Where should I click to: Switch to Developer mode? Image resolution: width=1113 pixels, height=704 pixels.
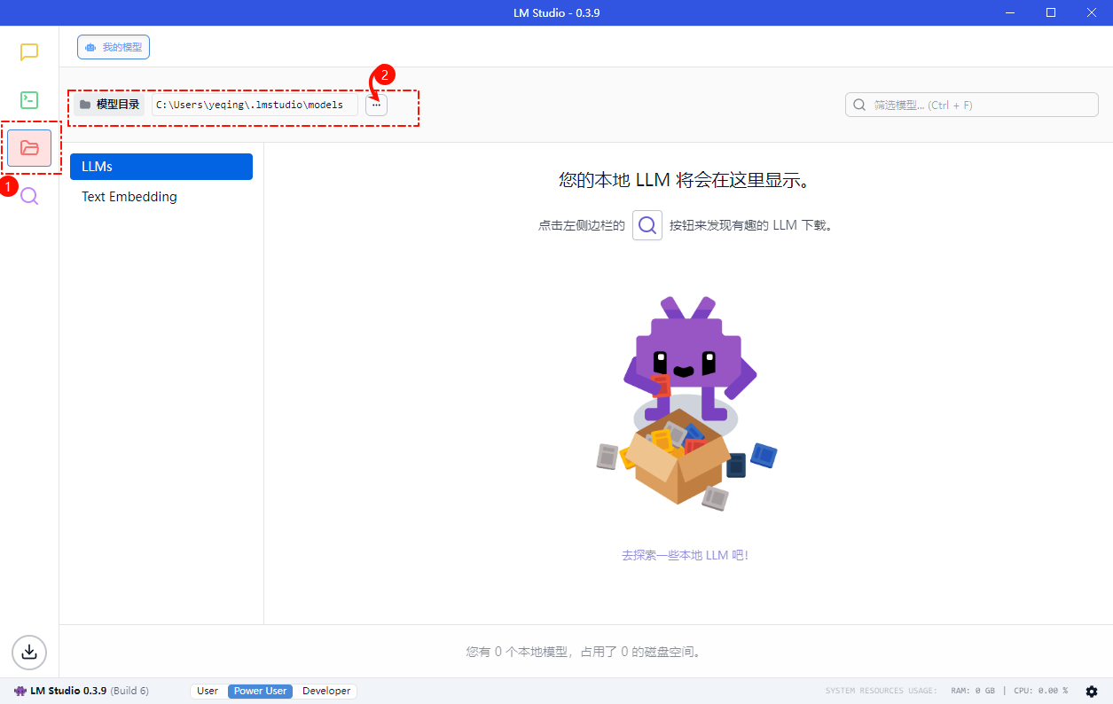pos(326,691)
